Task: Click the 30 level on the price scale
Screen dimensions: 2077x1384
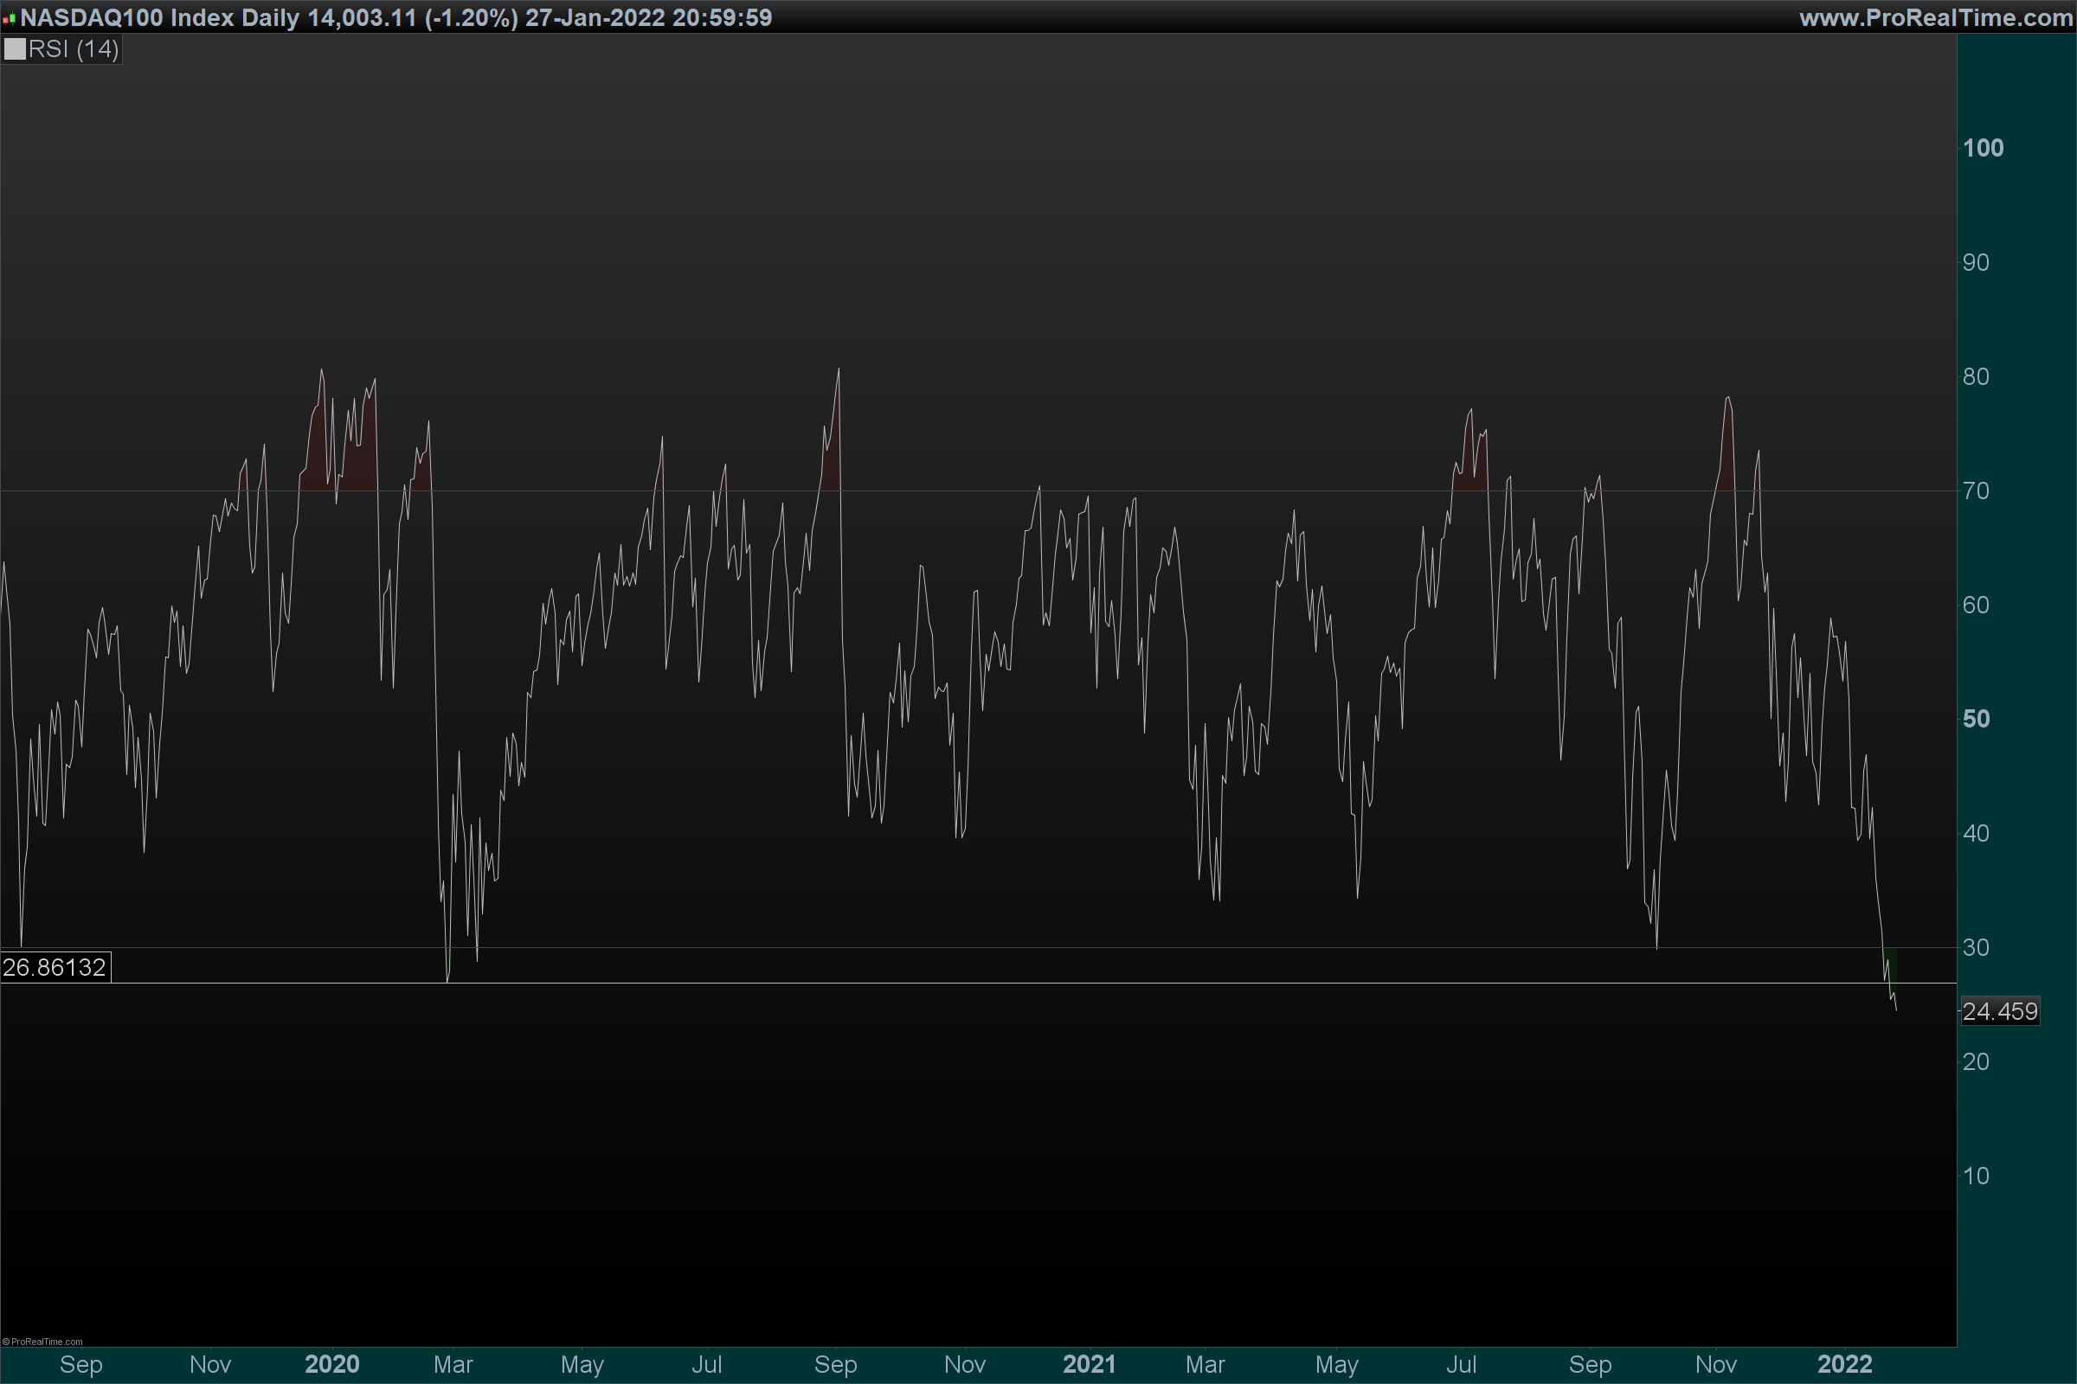Action: (x=1977, y=948)
